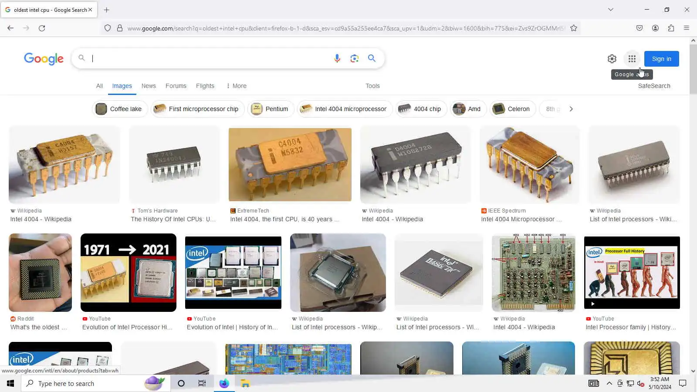Screen dimensions: 697x392
Task: Click the Google logo
Action: (44, 58)
